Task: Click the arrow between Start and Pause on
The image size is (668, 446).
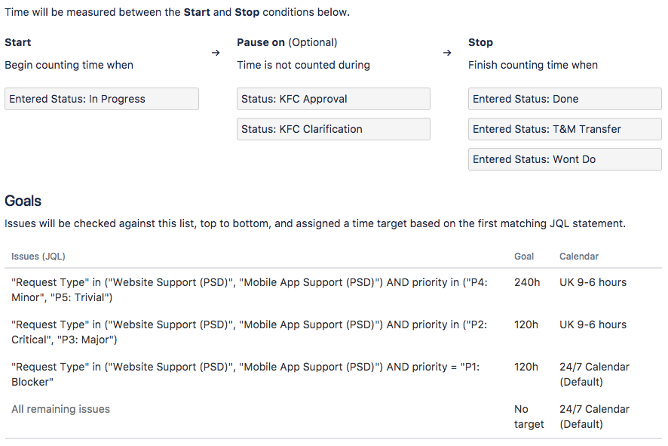Action: pyautogui.click(x=216, y=53)
